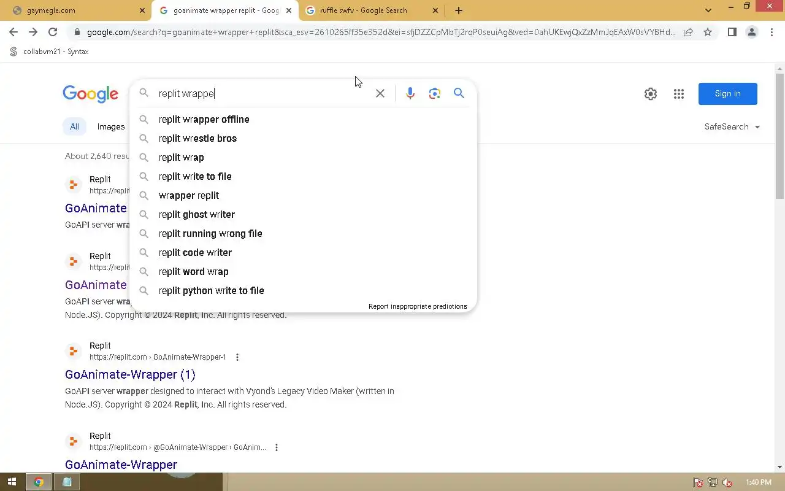Click the Google logo
The width and height of the screenshot is (785, 491).
(90, 94)
